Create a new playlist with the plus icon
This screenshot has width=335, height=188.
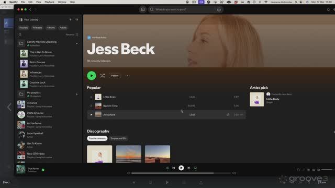click(70, 20)
